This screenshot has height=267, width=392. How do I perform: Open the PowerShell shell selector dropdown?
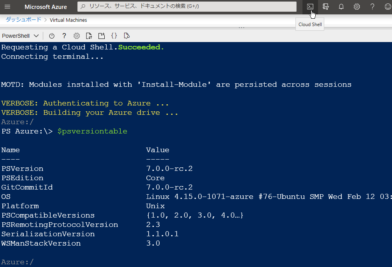pyautogui.click(x=20, y=35)
